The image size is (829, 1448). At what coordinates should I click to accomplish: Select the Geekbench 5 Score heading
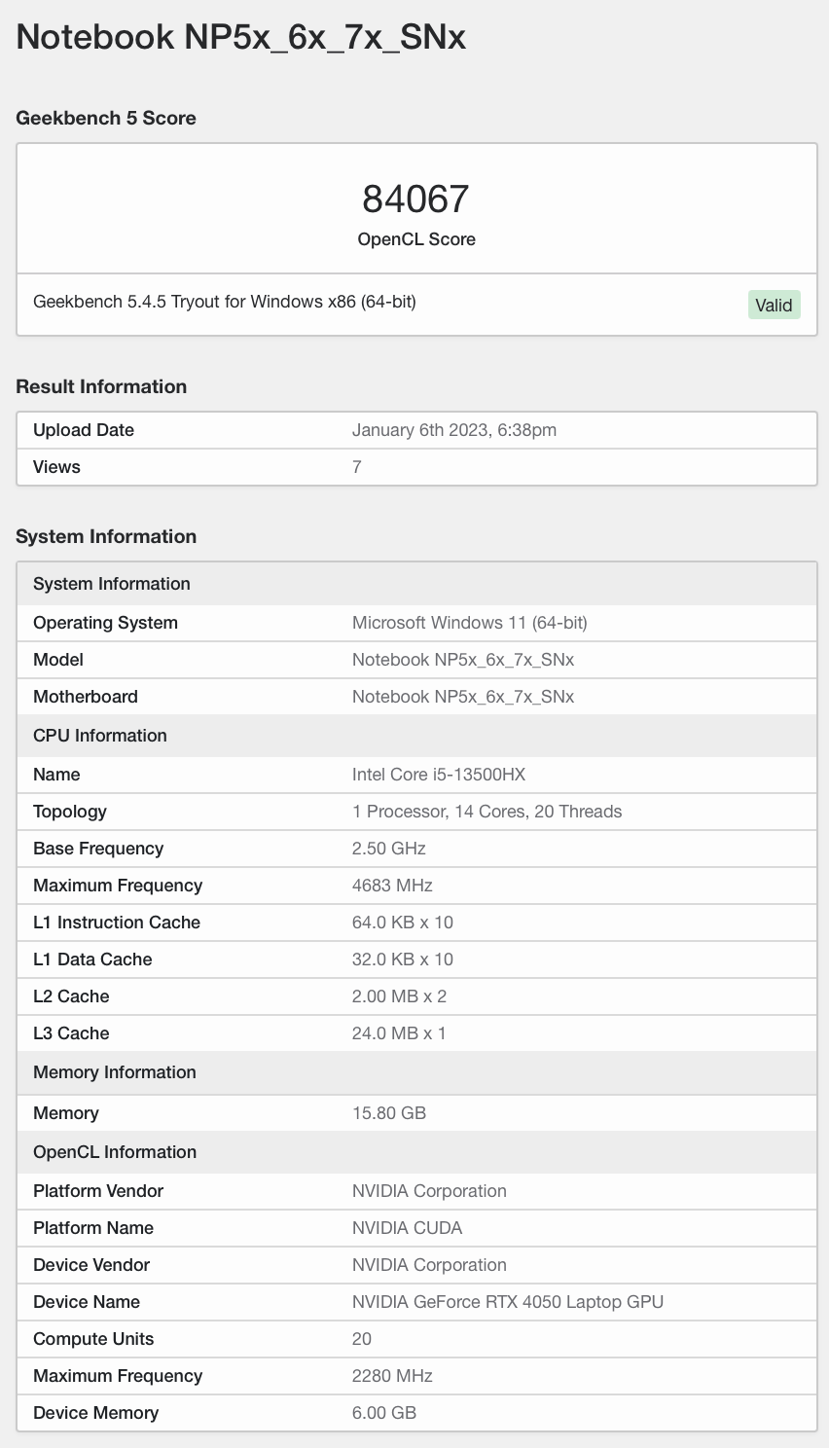click(106, 118)
